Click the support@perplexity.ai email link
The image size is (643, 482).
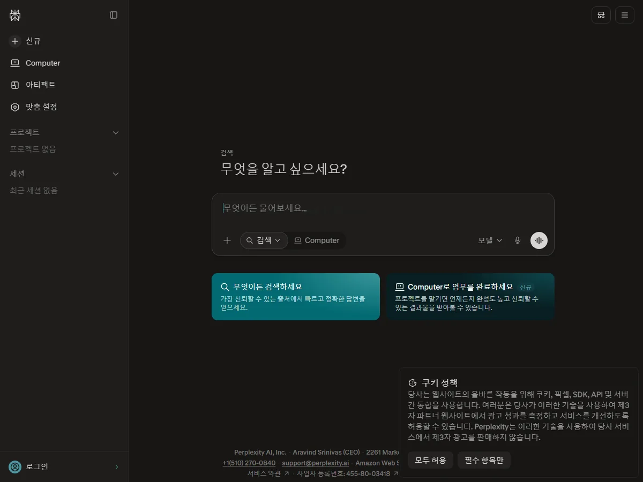316,463
